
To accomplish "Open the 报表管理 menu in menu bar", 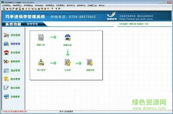I will coord(50,5).
